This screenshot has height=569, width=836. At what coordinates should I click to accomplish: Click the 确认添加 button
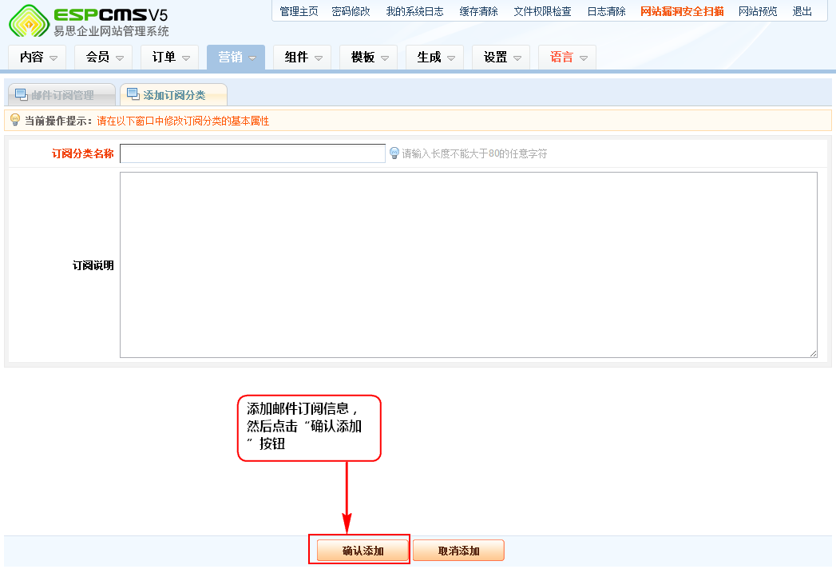pos(363,551)
